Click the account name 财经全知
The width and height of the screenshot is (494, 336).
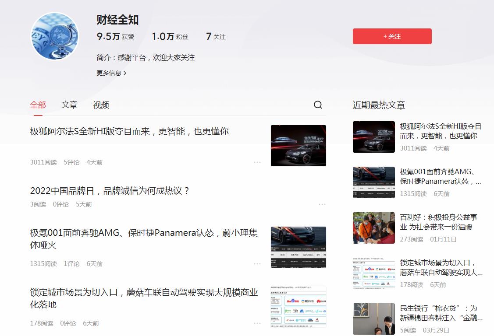point(117,20)
